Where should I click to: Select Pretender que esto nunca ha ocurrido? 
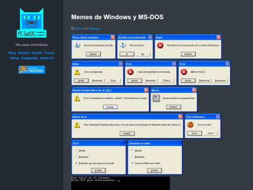click(x=76, y=163)
